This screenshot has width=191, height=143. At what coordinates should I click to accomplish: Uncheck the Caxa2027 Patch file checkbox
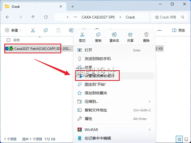7,48
